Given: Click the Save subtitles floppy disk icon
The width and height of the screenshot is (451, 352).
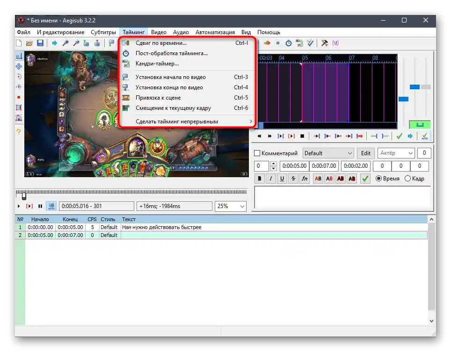Looking at the screenshot, I should click(40, 43).
